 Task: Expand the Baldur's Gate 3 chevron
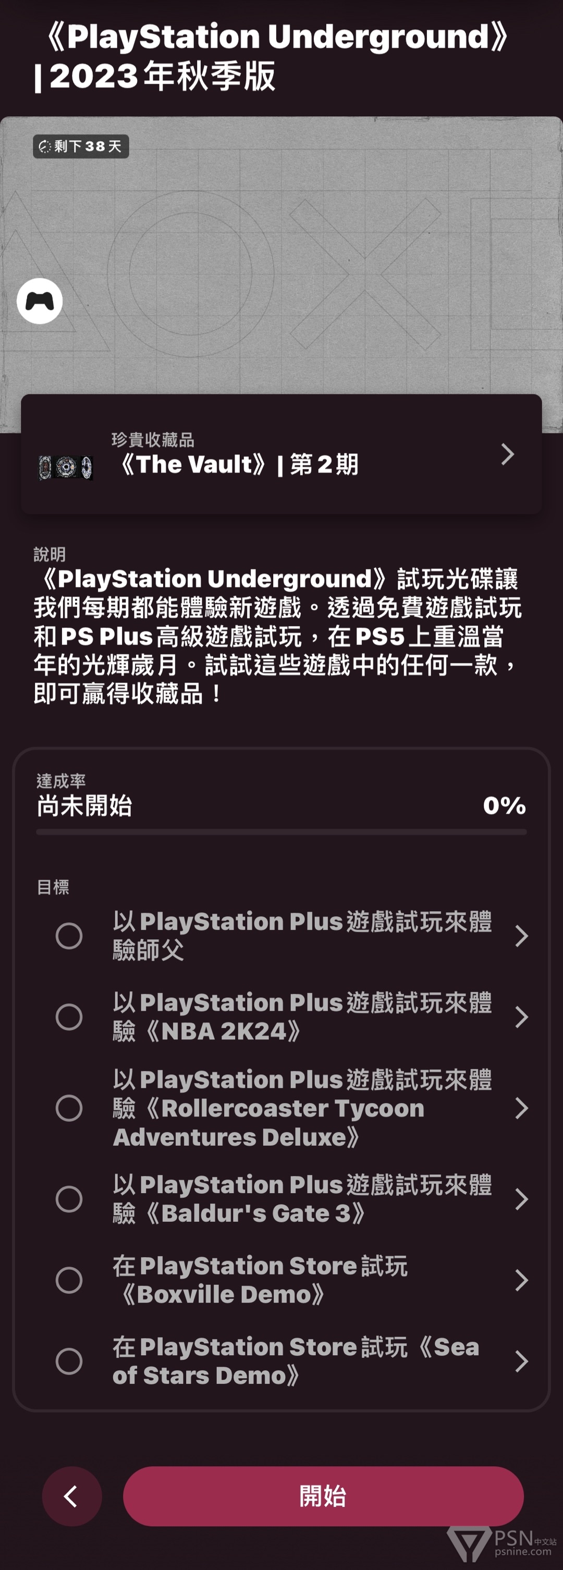tap(521, 1199)
